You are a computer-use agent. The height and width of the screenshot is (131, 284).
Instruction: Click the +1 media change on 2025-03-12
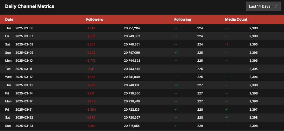tap(227, 77)
